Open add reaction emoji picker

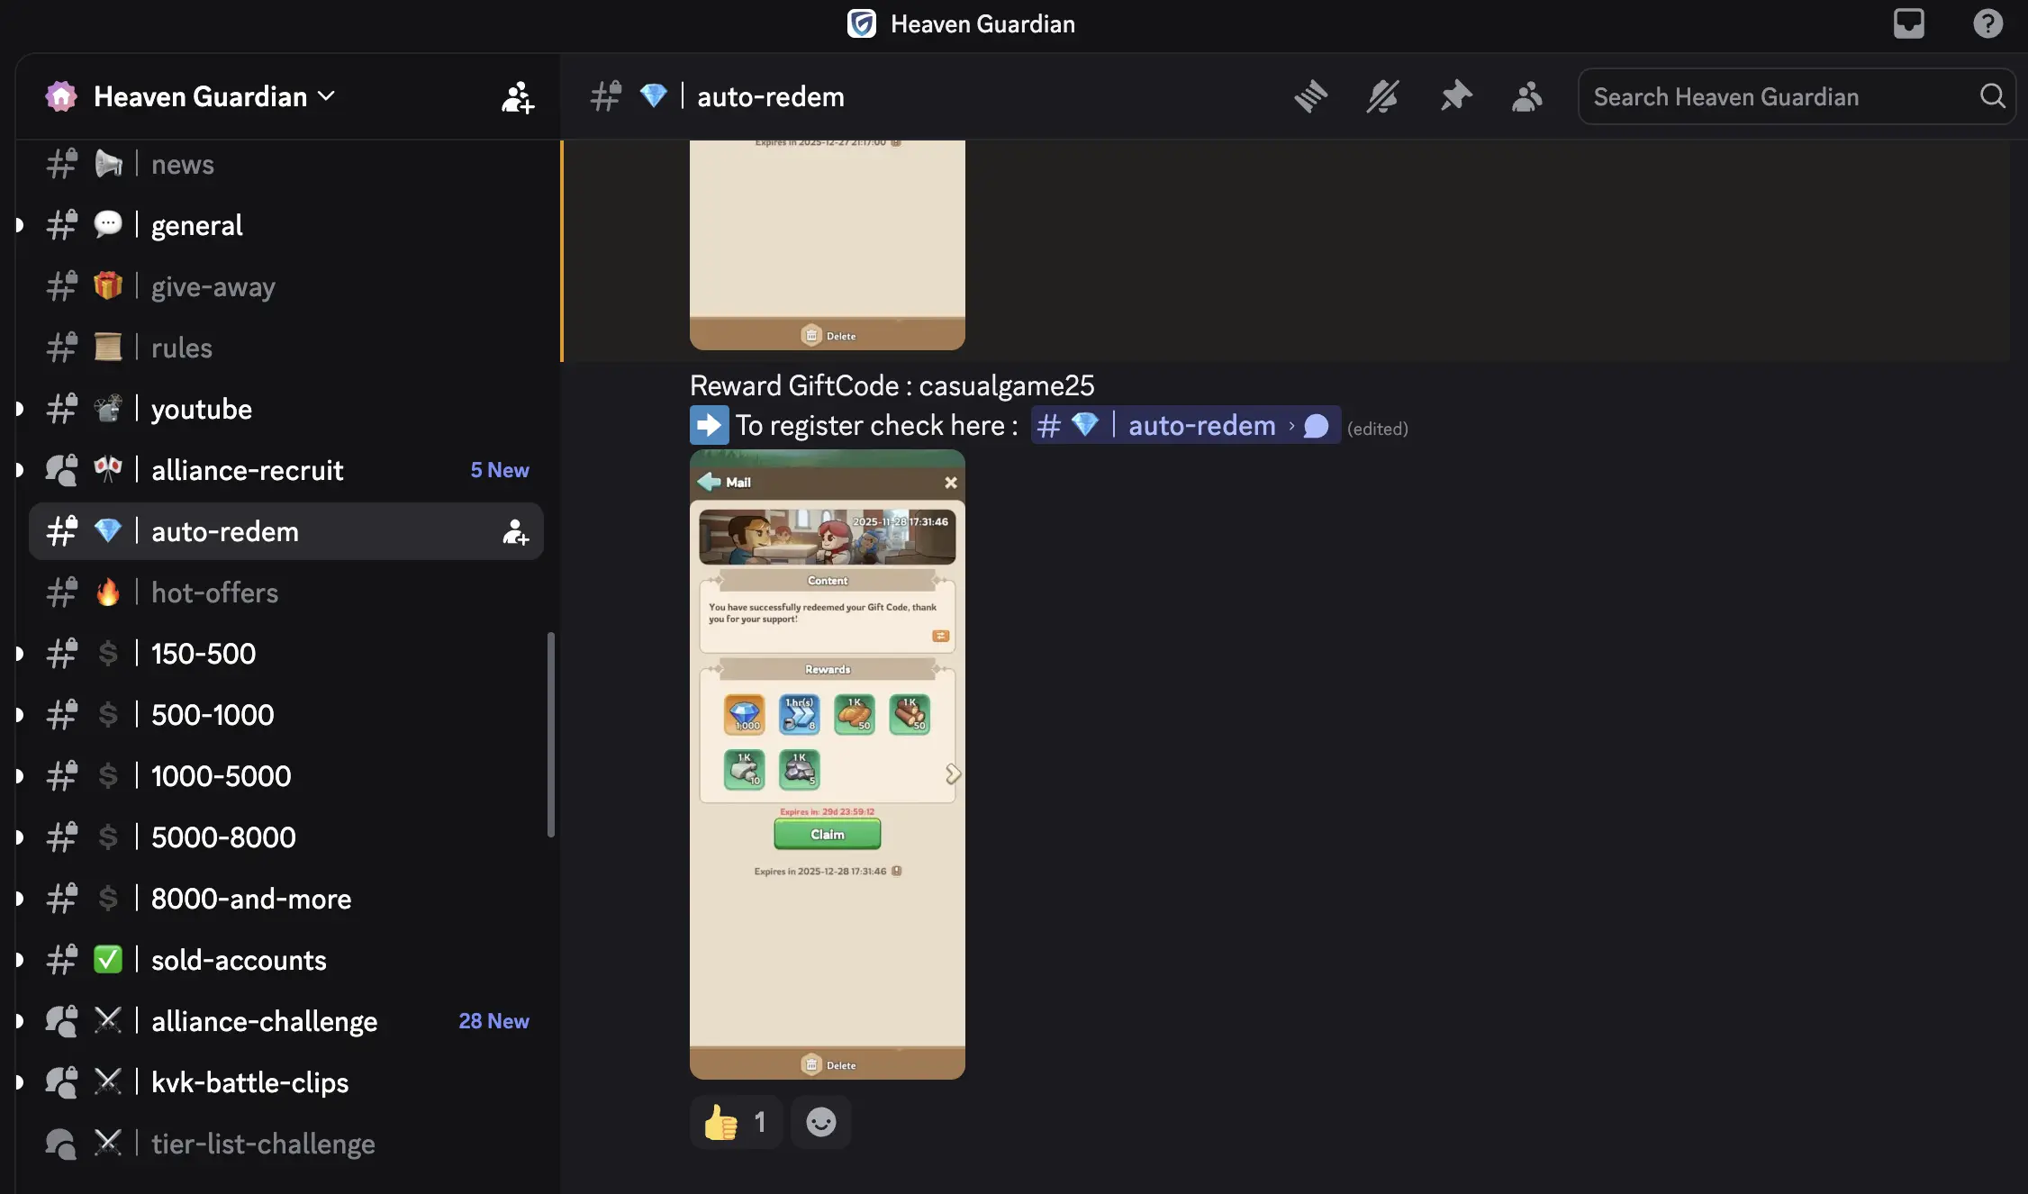click(x=820, y=1122)
